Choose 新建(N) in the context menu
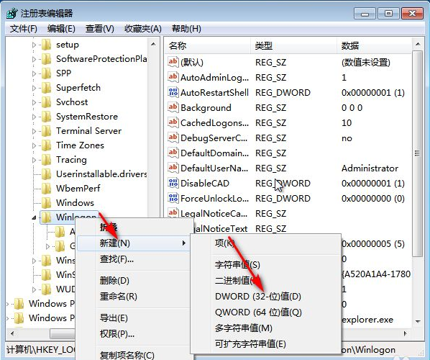 pos(133,243)
